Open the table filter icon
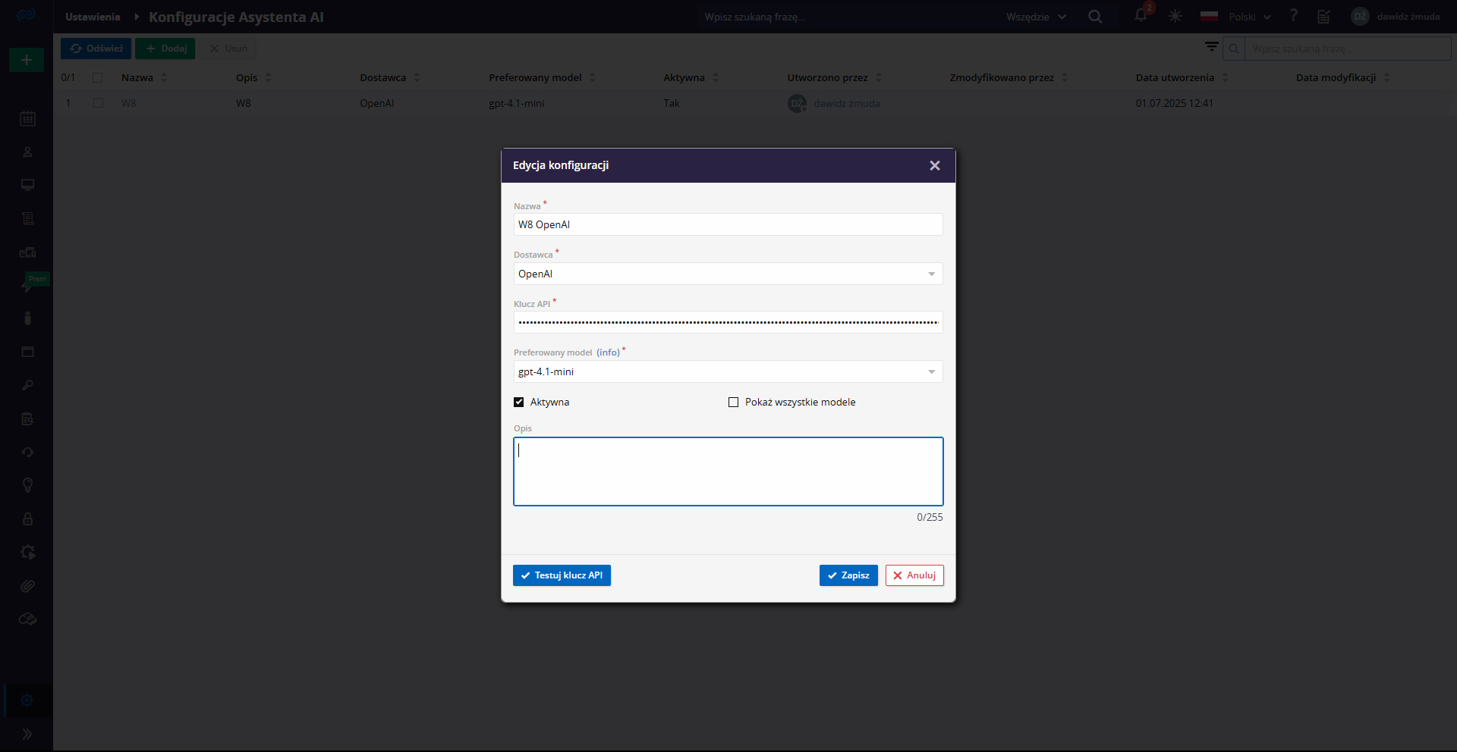Viewport: 1457px width, 752px height. [1211, 48]
